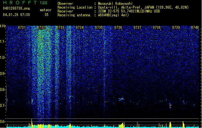
Task: Click the 0734 time marker
Action: [80, 28]
